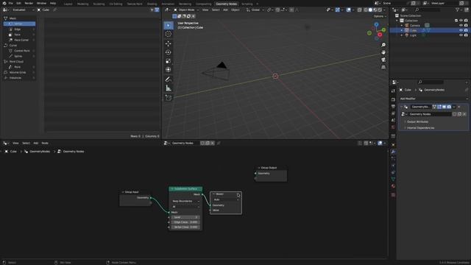This screenshot has height=265, width=471.
Task: Open the Output properties tab icon
Action: [393, 106]
